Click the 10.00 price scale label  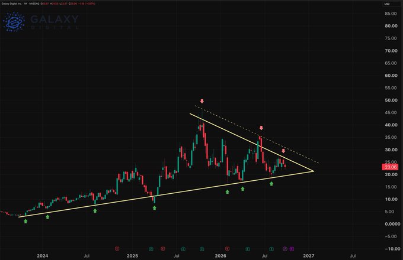click(391, 199)
